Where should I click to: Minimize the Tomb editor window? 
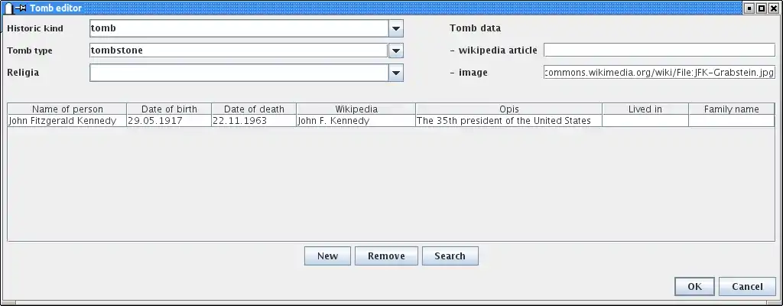tap(749, 8)
